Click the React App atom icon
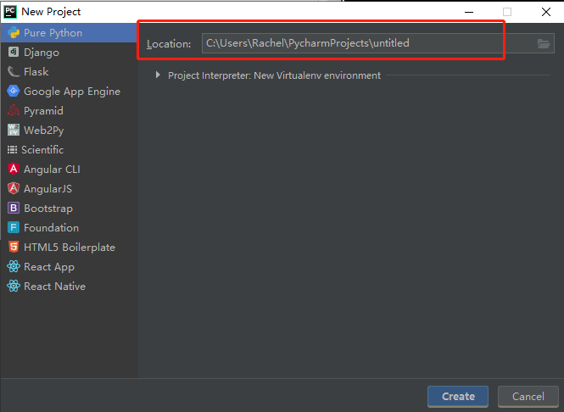The image size is (564, 412). (x=14, y=266)
